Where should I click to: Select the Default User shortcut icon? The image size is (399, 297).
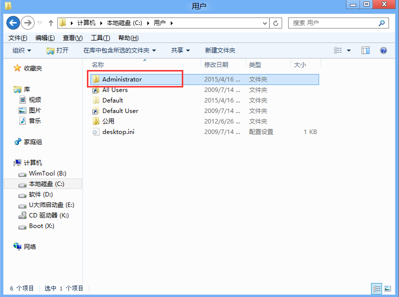point(96,111)
